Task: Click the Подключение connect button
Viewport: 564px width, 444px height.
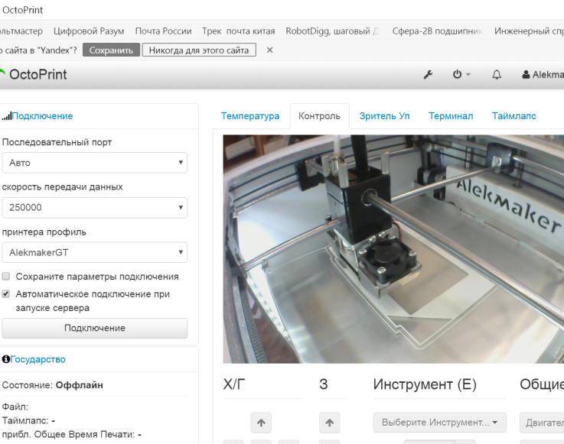Action: click(x=95, y=328)
